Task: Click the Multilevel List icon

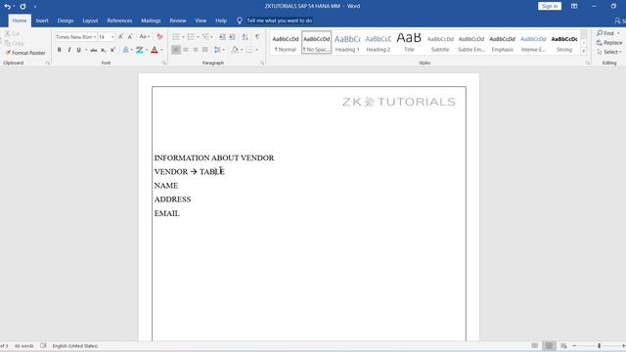Action: [205, 37]
